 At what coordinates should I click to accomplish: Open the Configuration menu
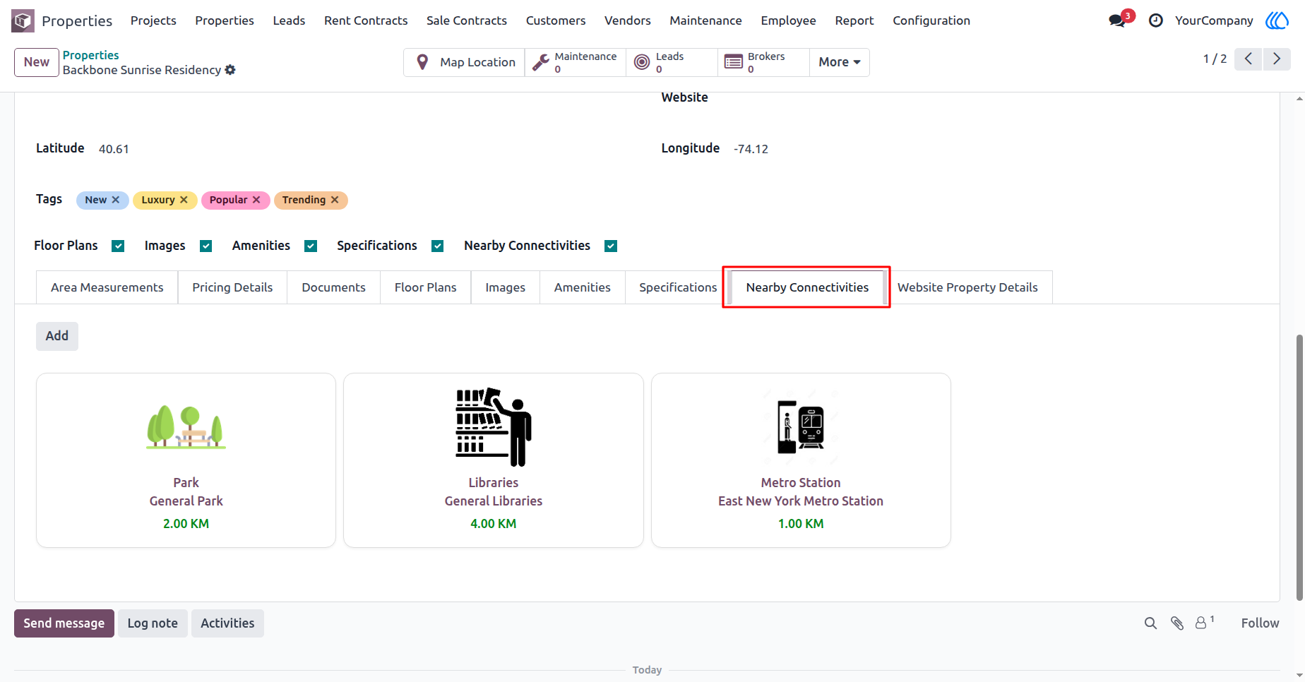(x=931, y=20)
